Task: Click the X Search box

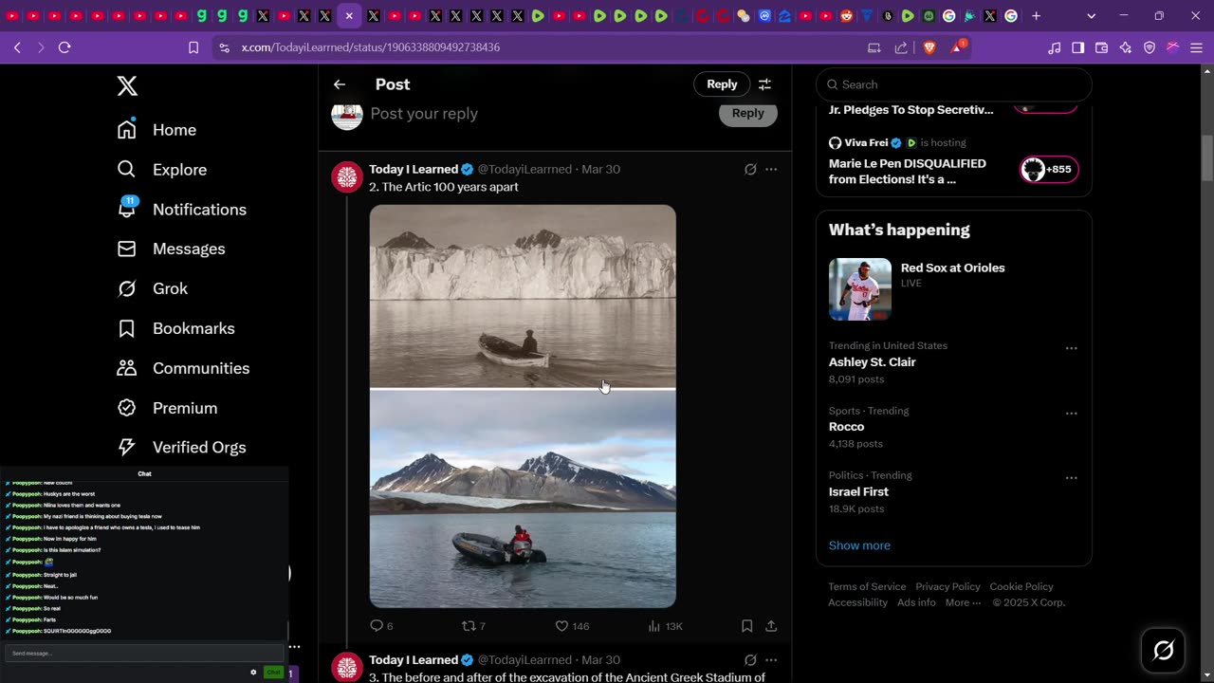Action: click(953, 84)
